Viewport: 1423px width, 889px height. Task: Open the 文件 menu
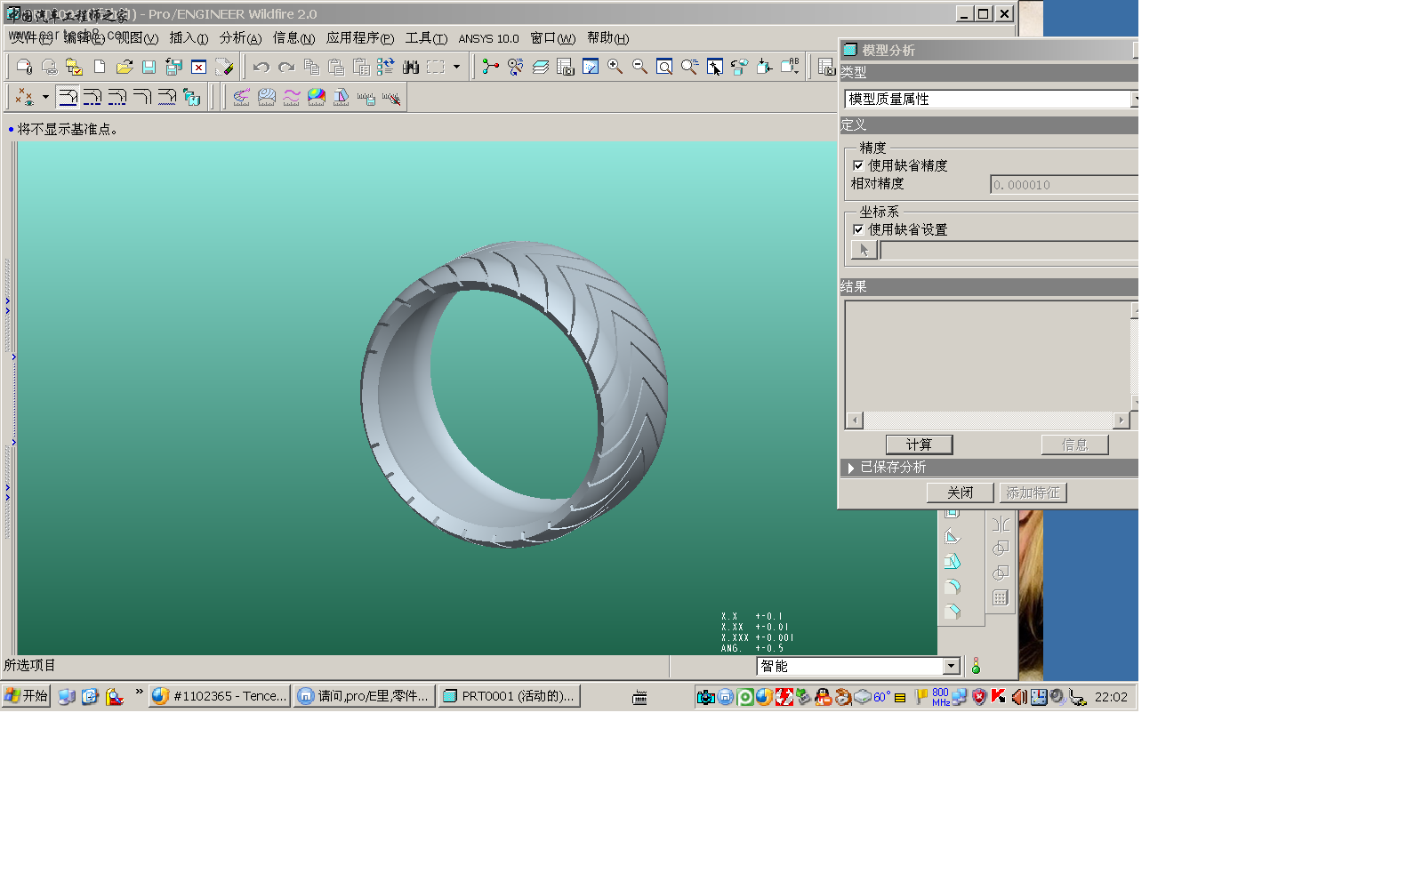pyautogui.click(x=31, y=37)
